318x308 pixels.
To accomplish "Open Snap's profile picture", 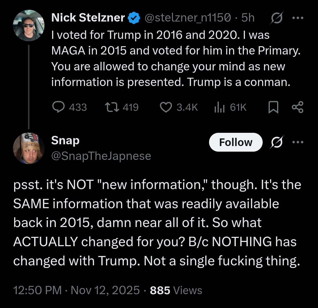I will 29,148.
